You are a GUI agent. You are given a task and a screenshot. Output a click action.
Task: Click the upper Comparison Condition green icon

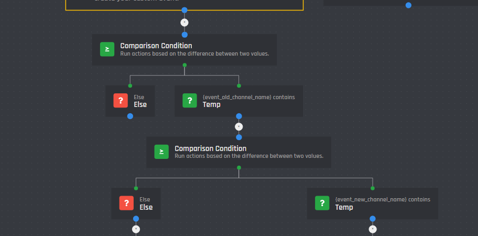pos(107,49)
